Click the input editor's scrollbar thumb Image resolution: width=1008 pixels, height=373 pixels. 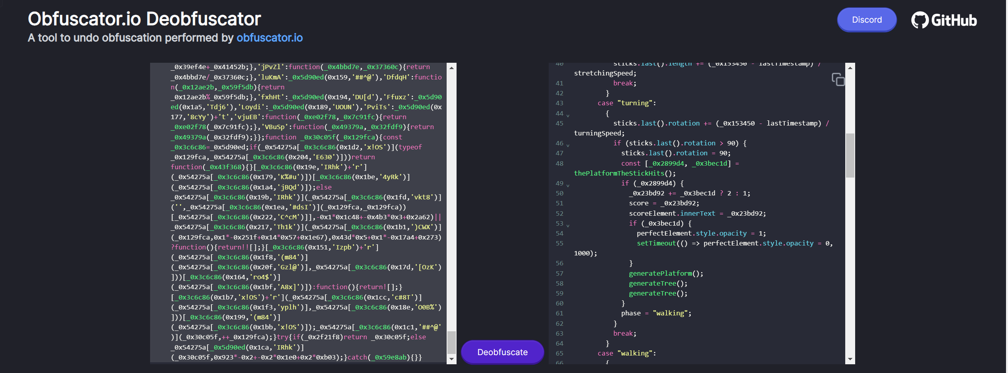tap(451, 342)
